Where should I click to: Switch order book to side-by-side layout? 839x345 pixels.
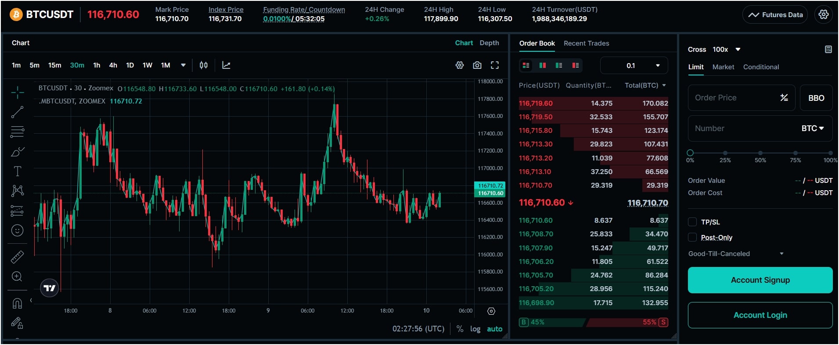coord(543,65)
